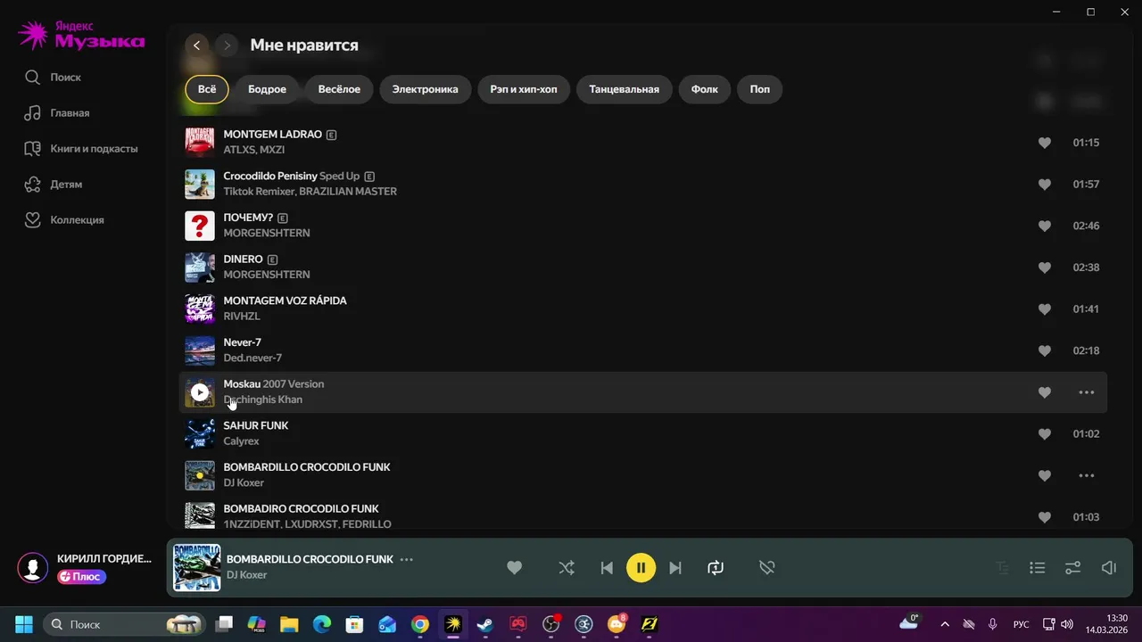Unlike MONTAGEM VOZ RÁPIDA track
The width and height of the screenshot is (1142, 642).
point(1045,309)
